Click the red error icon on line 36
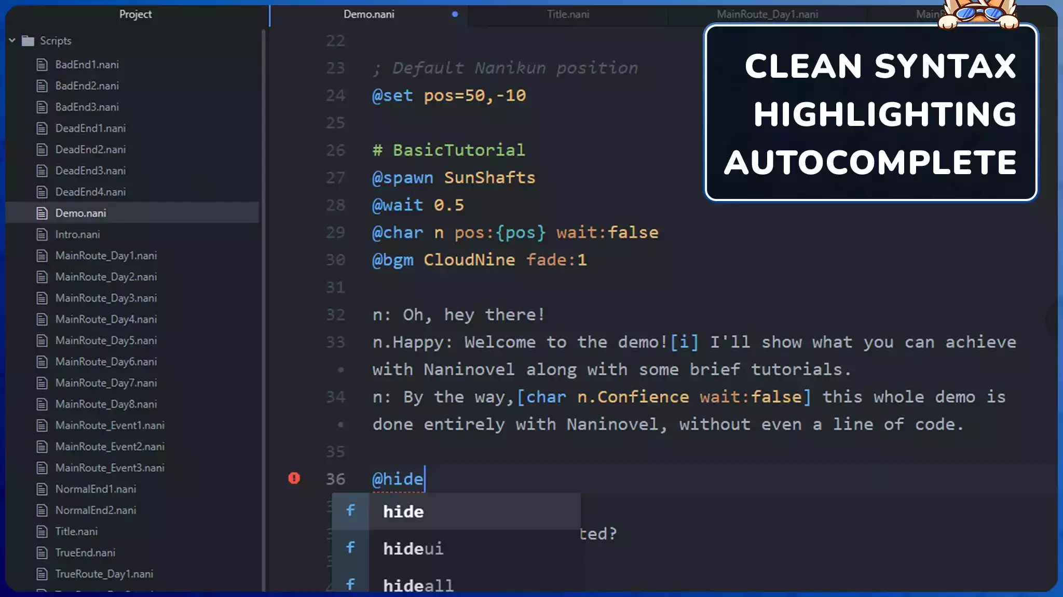This screenshot has width=1063, height=597. click(x=294, y=478)
